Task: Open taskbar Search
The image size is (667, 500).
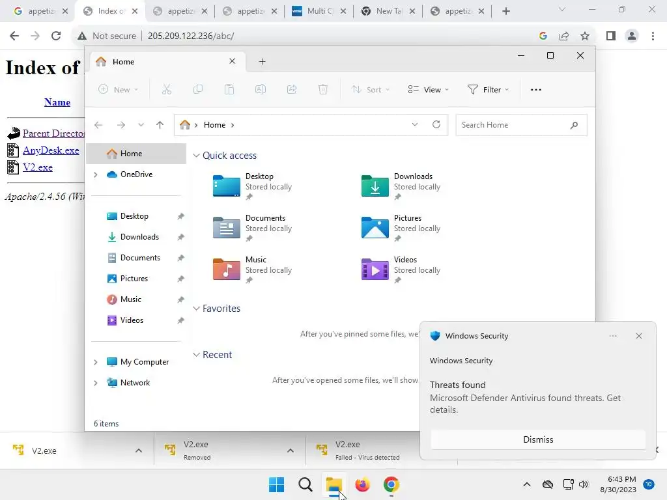Action: (x=305, y=484)
